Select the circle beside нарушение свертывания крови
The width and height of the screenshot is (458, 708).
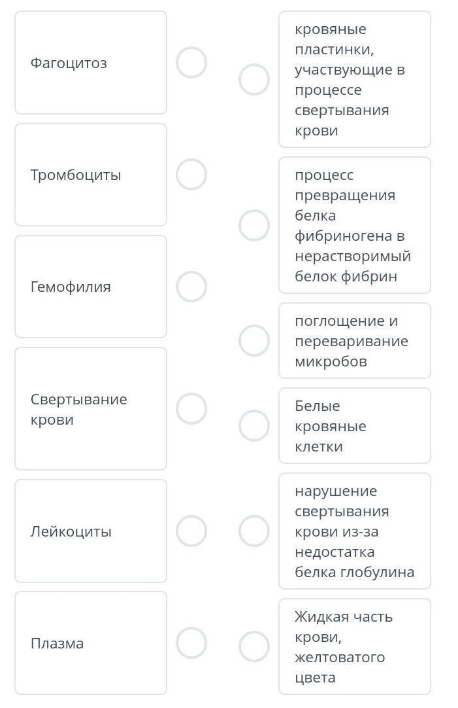[254, 531]
